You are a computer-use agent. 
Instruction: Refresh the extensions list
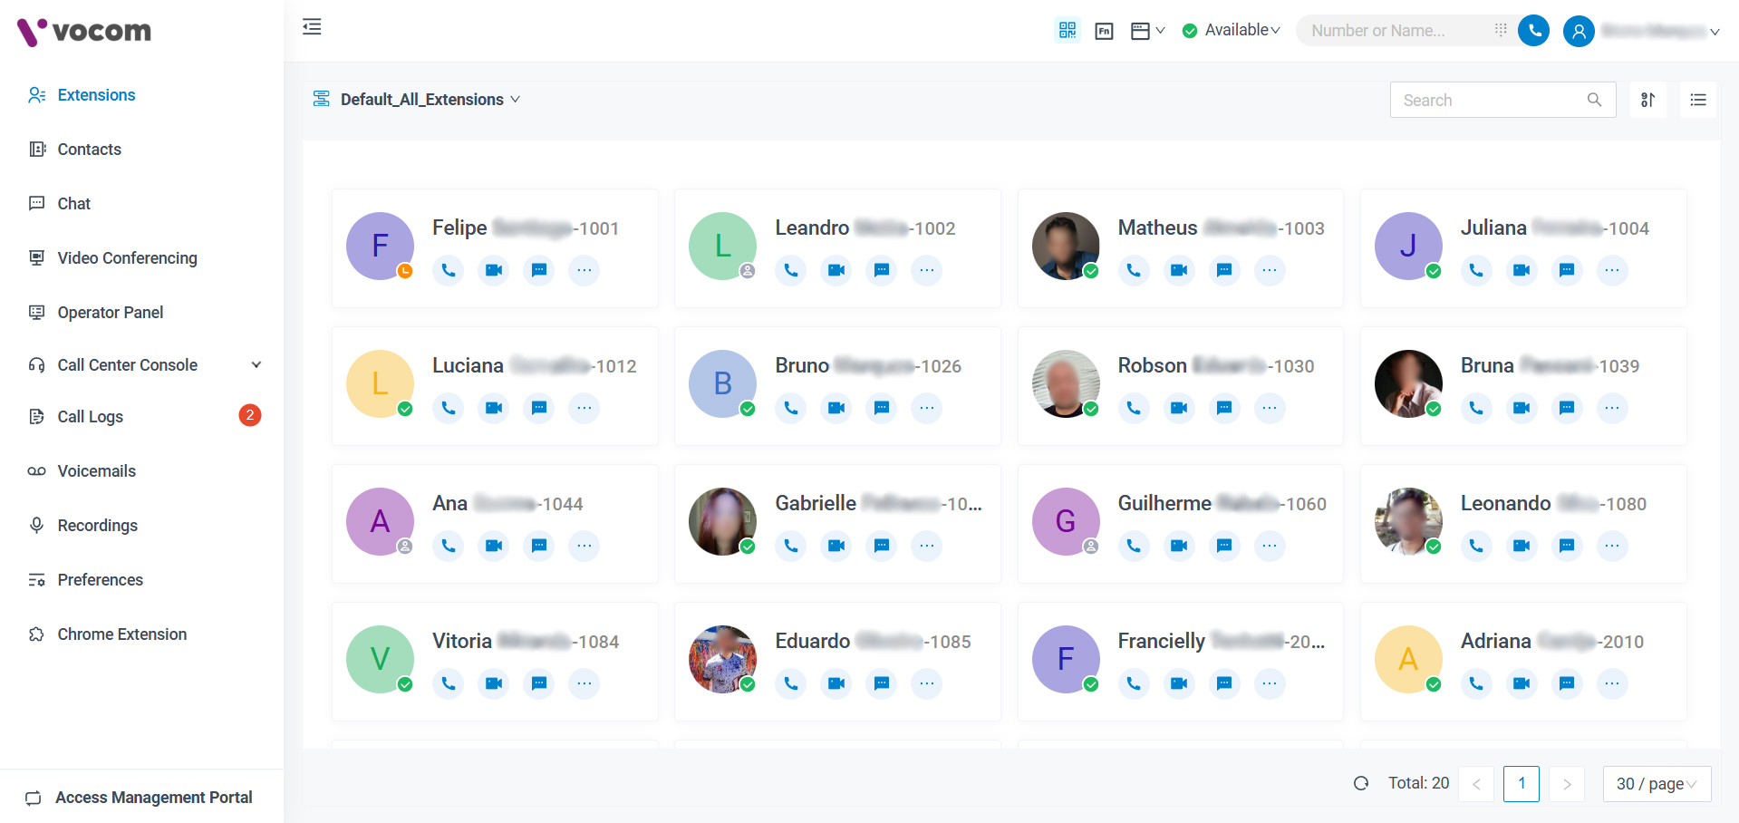coord(1360,783)
